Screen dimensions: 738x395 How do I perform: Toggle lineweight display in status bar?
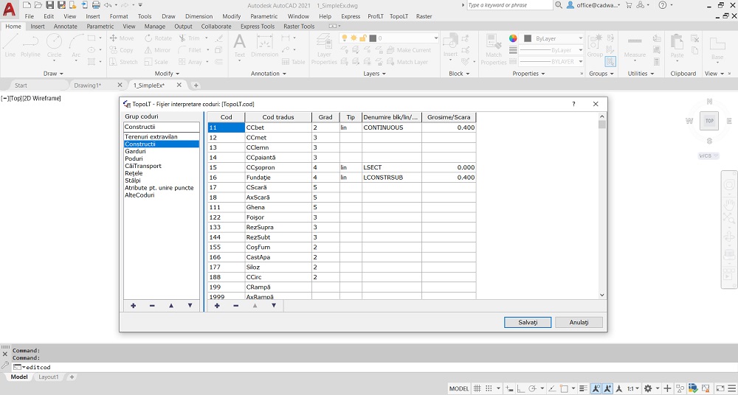(584, 388)
